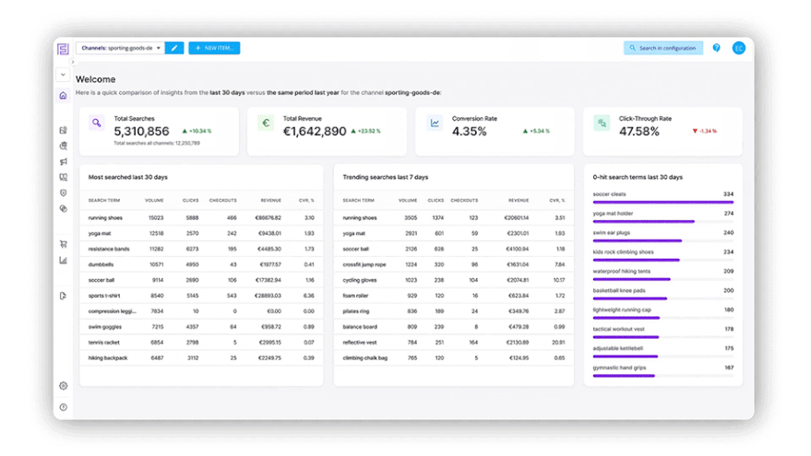Click 'kids rock climbing shoes' 0-hit term
Viewport: 811px width, 456px height.
624,252
